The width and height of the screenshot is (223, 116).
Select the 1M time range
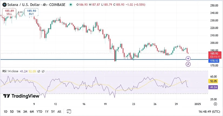[x=18, y=111]
